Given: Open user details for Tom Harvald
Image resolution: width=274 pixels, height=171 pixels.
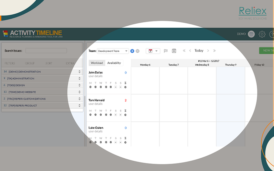Looking at the screenshot, I should 96,104.
